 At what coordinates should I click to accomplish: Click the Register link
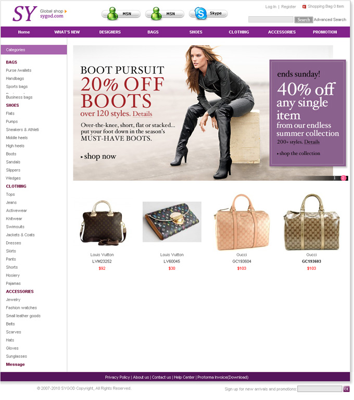click(288, 7)
